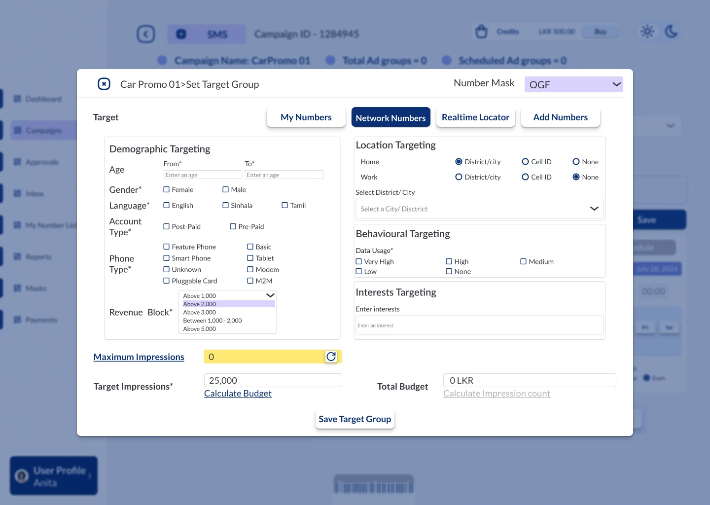The width and height of the screenshot is (710, 505).
Task: Click the Dashboard sidebar icon
Action: pyautogui.click(x=17, y=99)
